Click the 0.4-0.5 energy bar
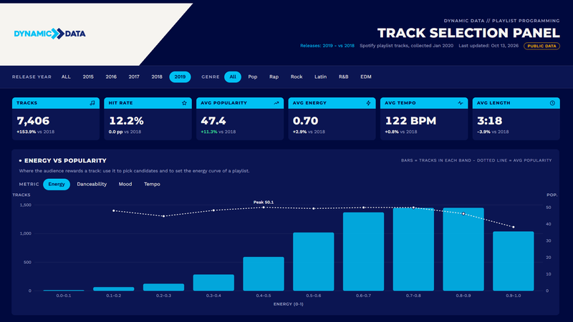573x322 pixels. coord(264,274)
